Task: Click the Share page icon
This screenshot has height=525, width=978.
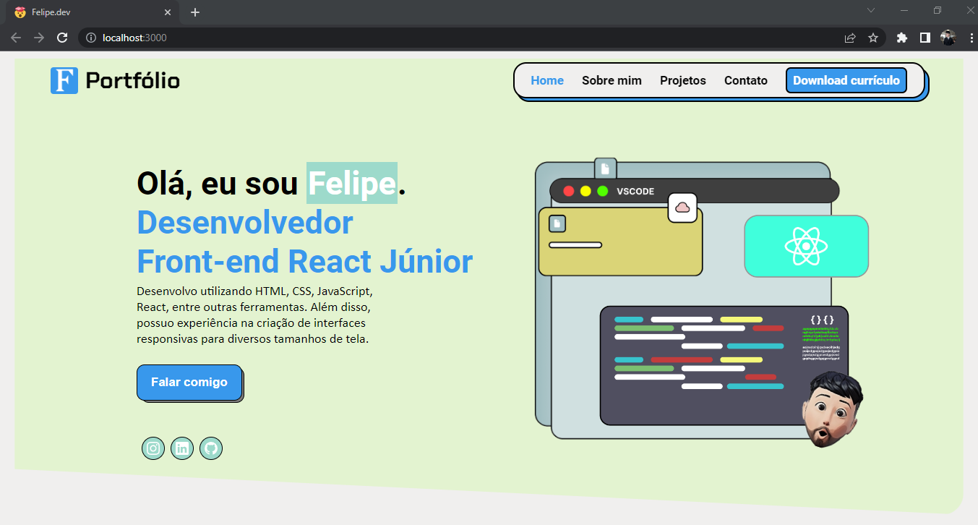Action: click(849, 37)
